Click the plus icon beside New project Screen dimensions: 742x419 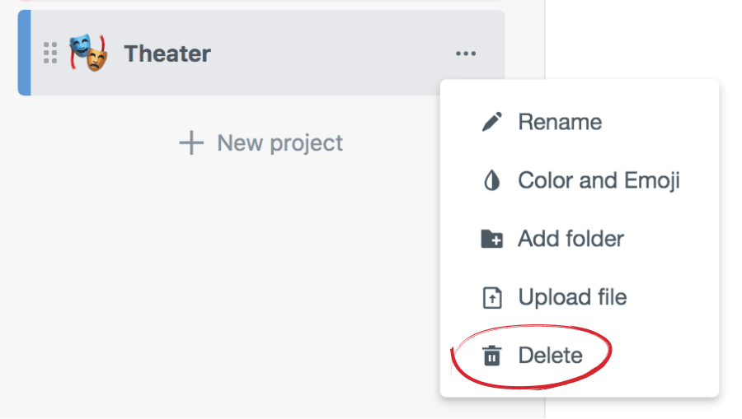(x=191, y=143)
